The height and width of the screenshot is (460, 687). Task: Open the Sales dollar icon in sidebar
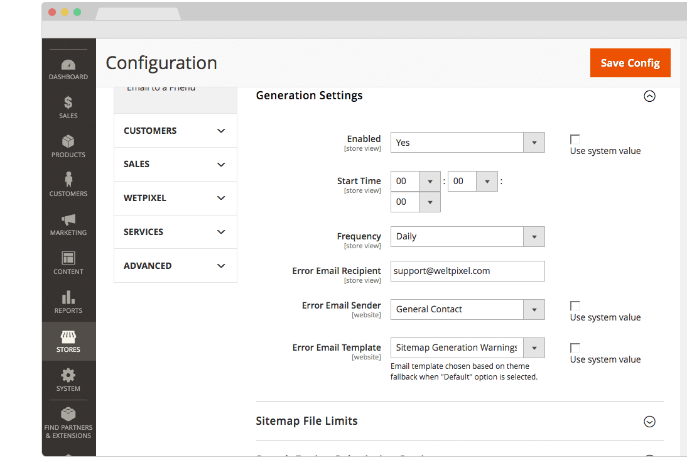pos(68,104)
